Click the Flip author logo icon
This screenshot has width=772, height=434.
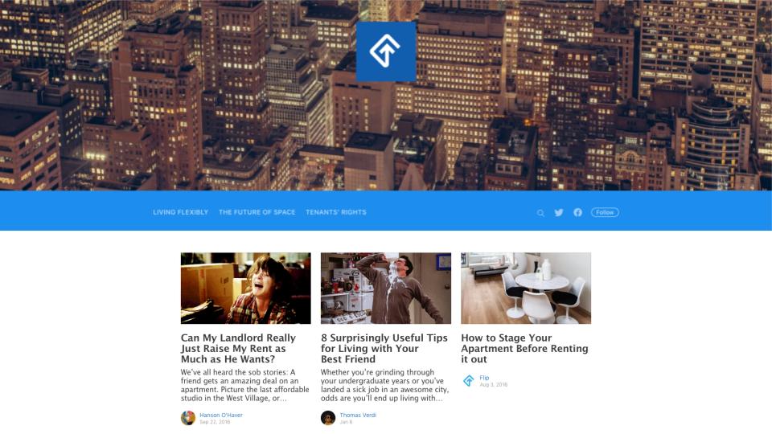pos(469,380)
